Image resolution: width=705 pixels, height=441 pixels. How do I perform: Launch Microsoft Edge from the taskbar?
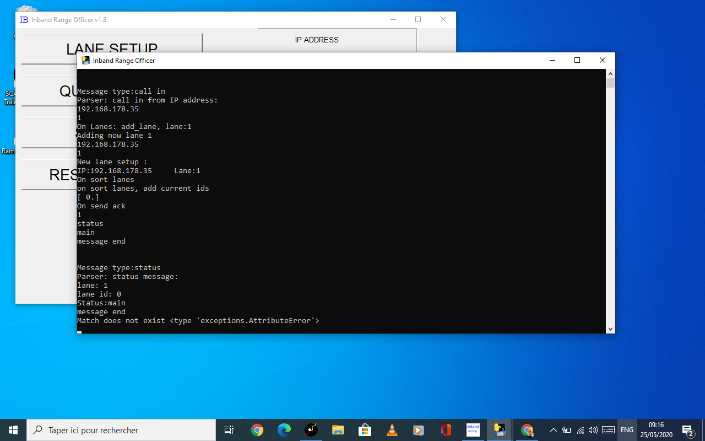[284, 430]
